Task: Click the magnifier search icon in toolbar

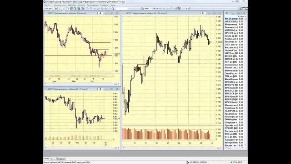Action: [x=113, y=9]
